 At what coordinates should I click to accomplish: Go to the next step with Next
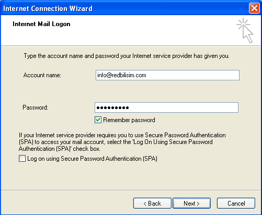point(191,203)
